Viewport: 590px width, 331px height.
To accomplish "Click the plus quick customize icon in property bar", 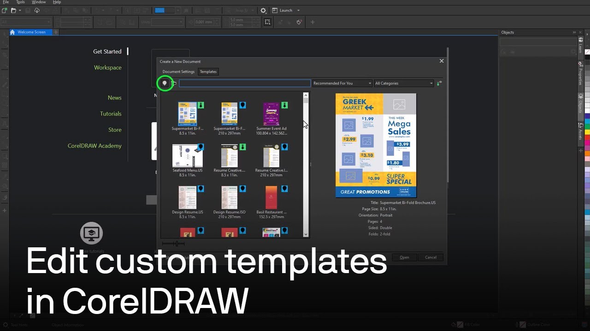I will click(x=313, y=22).
